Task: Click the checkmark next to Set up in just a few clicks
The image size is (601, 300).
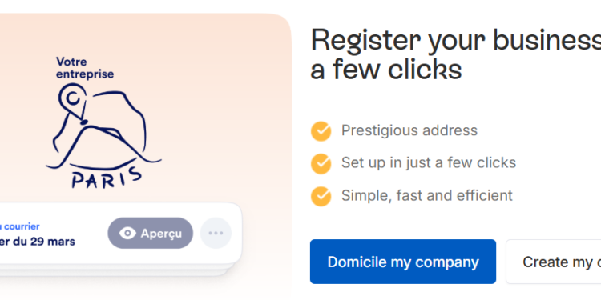Action: click(x=321, y=164)
